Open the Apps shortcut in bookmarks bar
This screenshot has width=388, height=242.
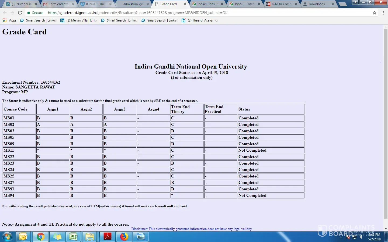point(10,20)
